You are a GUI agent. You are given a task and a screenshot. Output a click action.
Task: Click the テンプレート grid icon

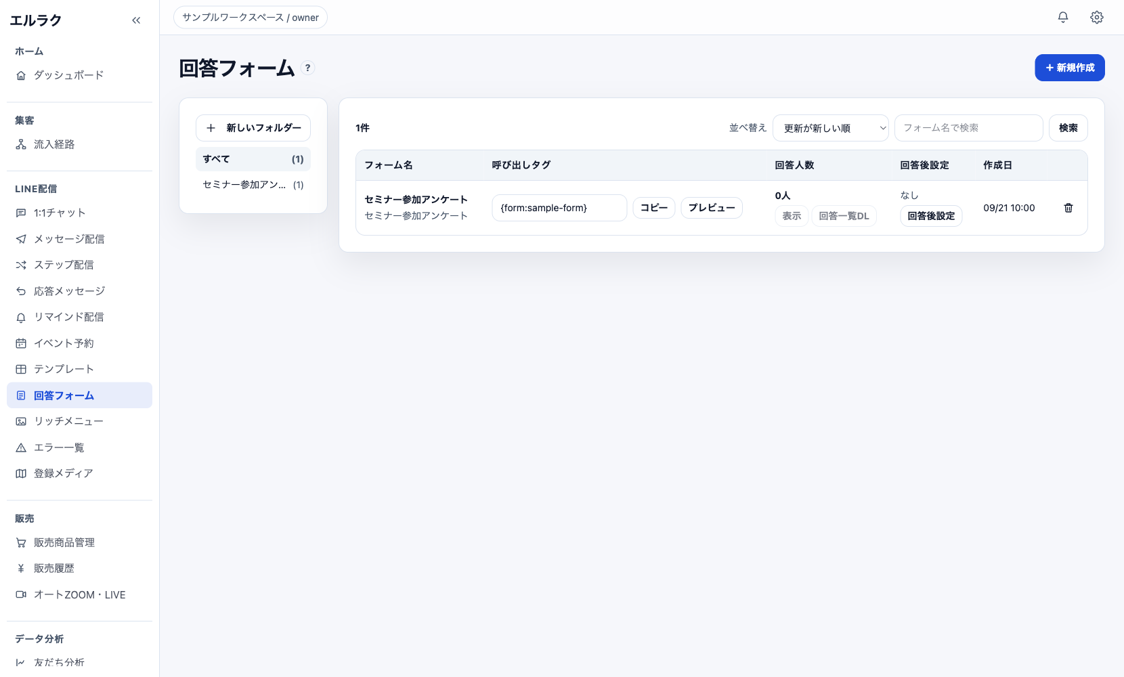pos(21,369)
